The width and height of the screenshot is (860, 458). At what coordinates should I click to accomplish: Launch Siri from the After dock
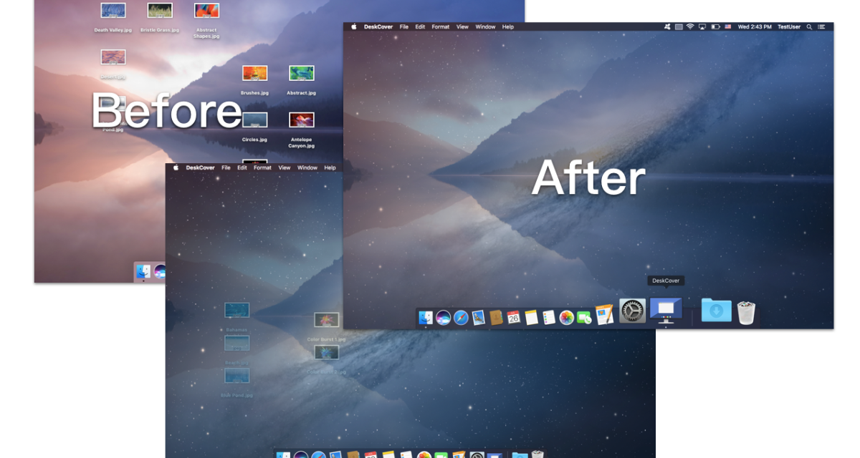coord(444,317)
